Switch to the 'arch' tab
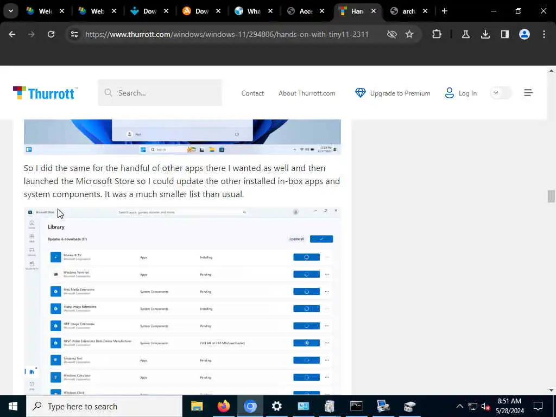The image size is (556, 417). [408, 11]
